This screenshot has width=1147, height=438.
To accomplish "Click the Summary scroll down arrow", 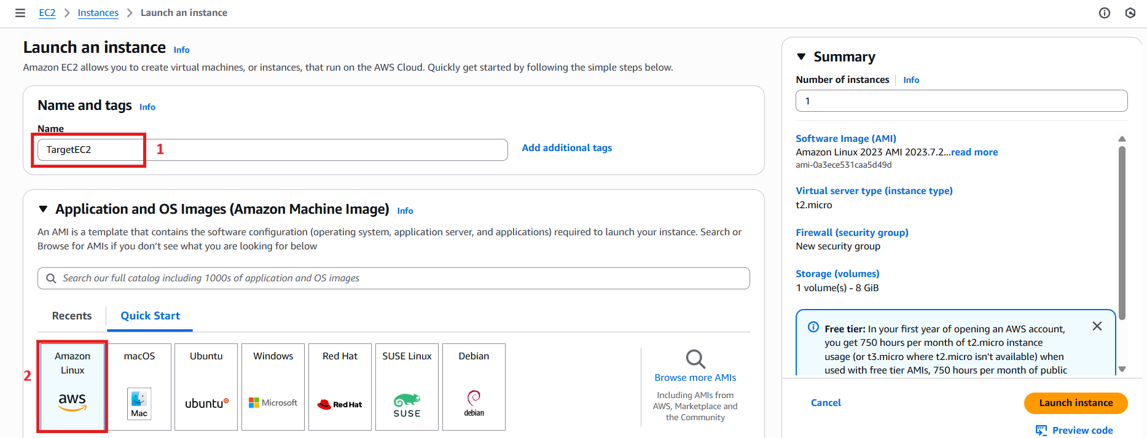I will pyautogui.click(x=1122, y=369).
